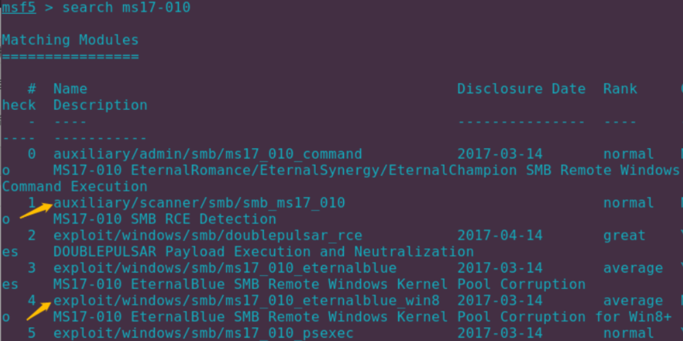Image resolution: width=683 pixels, height=341 pixels.
Task: Click the Matching Modules heading
Action: 70,40
